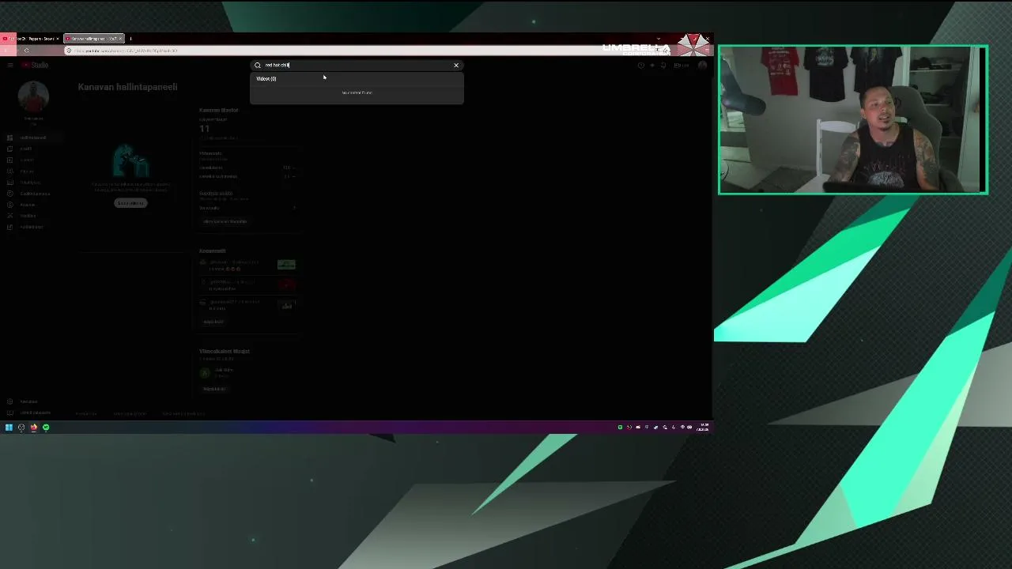Open Asetukset settings gear in the sidebar
The image size is (1012, 569).
9,401
